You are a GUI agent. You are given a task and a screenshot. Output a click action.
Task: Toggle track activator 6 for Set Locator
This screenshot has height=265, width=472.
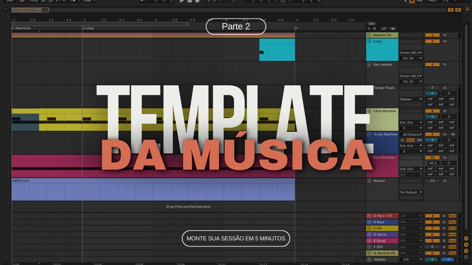[433, 64]
